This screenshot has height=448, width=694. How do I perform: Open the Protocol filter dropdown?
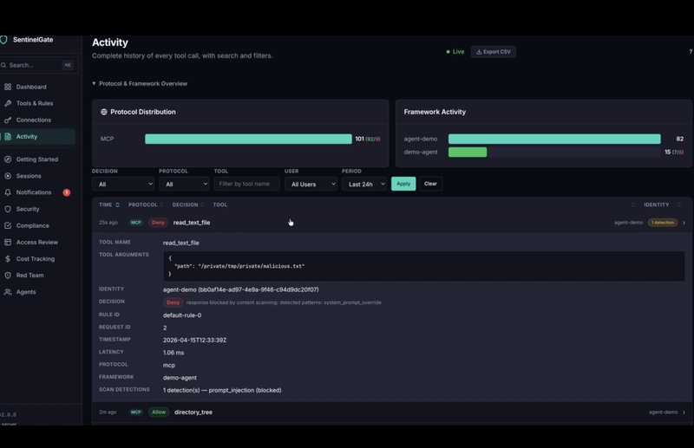pos(184,184)
